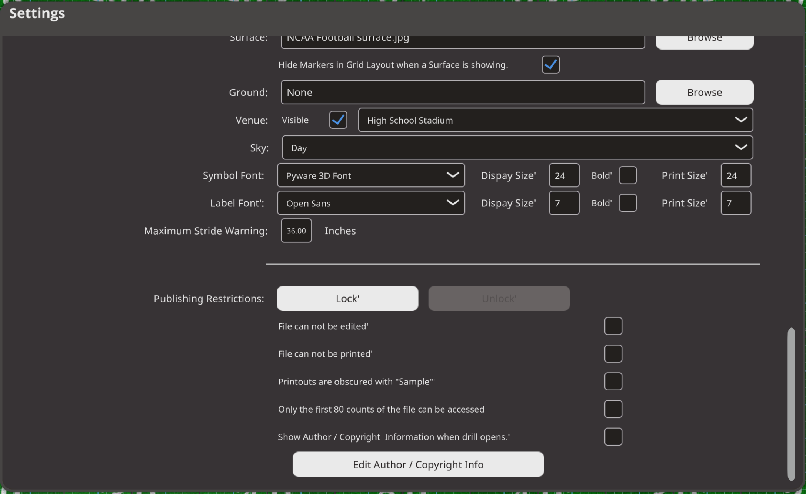Enable Show Author / Copyright Information checkbox
This screenshot has height=494, width=806.
[x=613, y=437]
